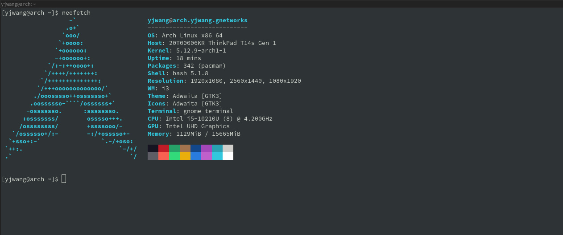Click the yellow-orange swatch in bottom row

pos(185,156)
